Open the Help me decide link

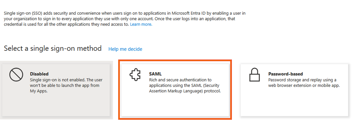(x=125, y=49)
